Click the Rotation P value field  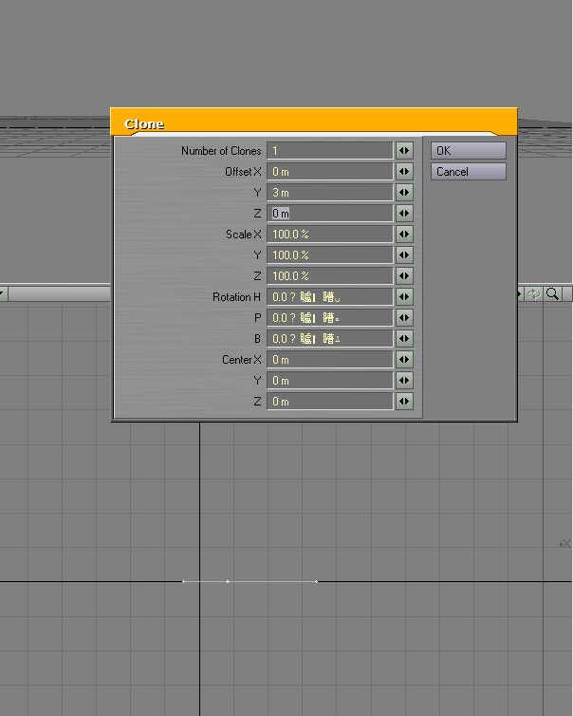pos(329,318)
